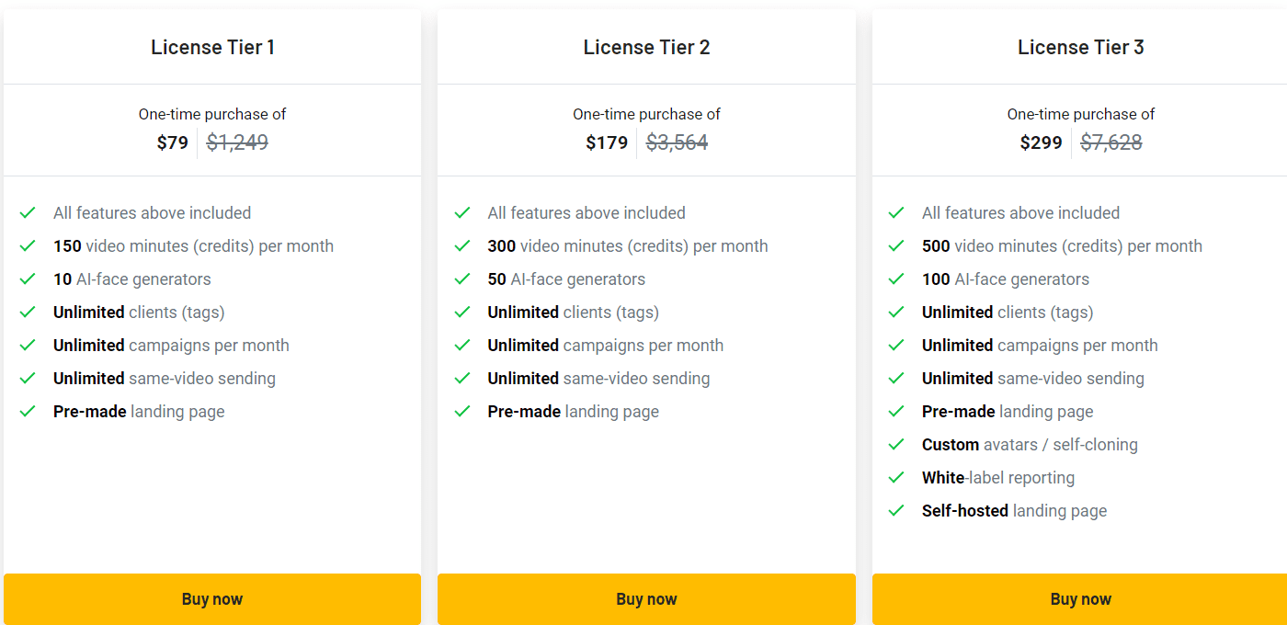Click the check icon next to "Self-hosted landing page"

896,510
